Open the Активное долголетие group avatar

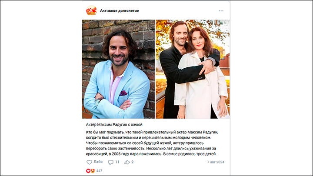91,10
